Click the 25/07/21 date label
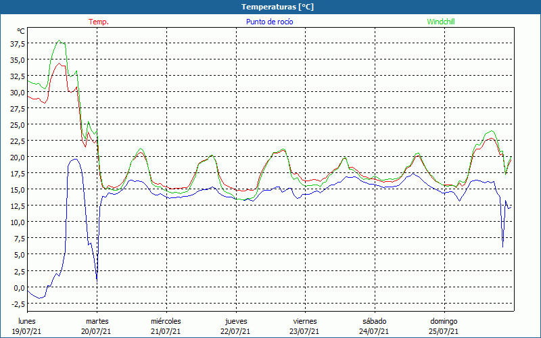 coord(444,331)
